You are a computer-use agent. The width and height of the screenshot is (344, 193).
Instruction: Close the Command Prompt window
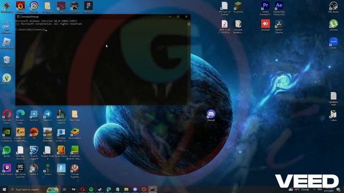click(187, 17)
